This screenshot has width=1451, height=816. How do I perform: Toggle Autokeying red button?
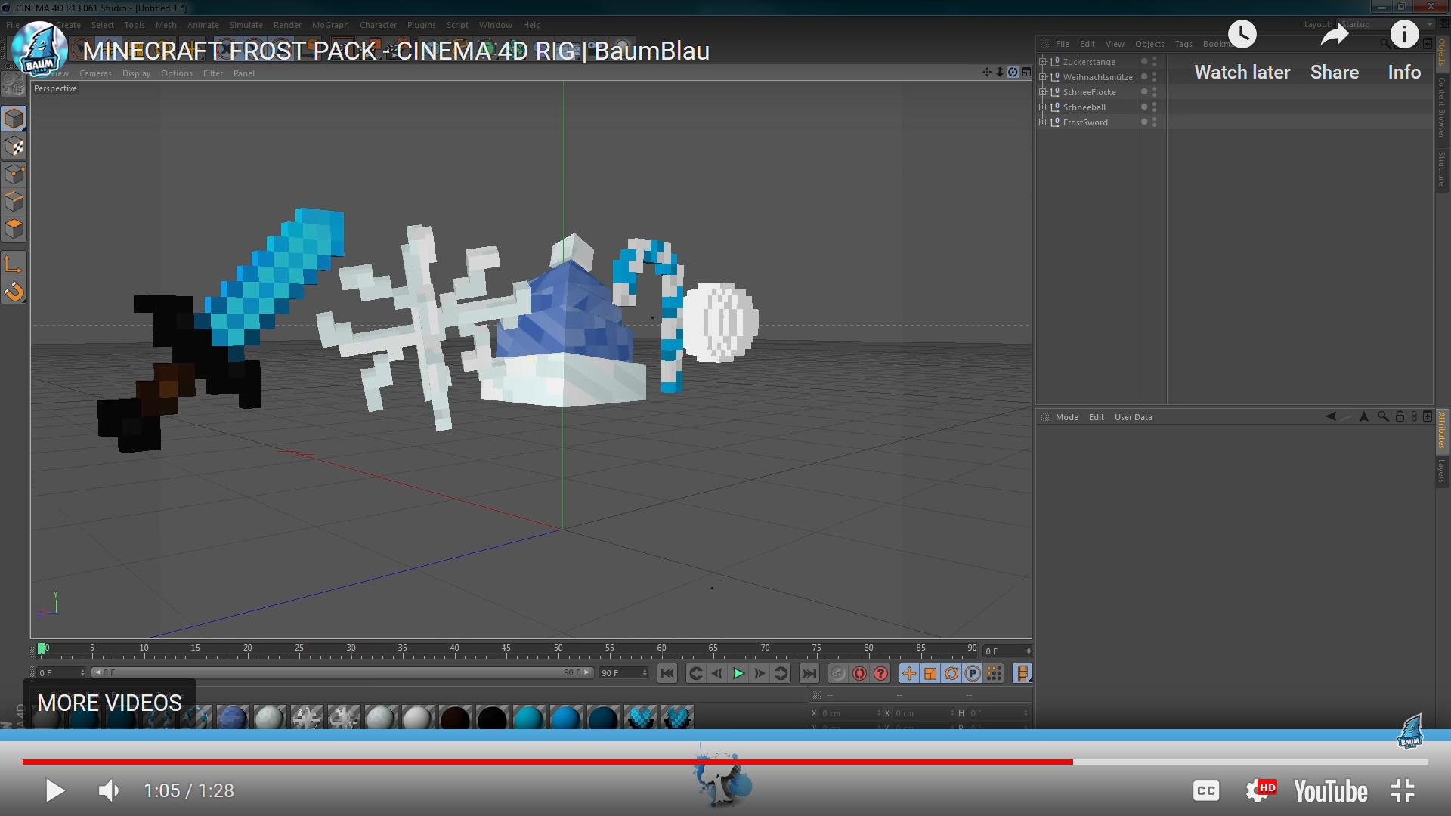click(x=859, y=674)
